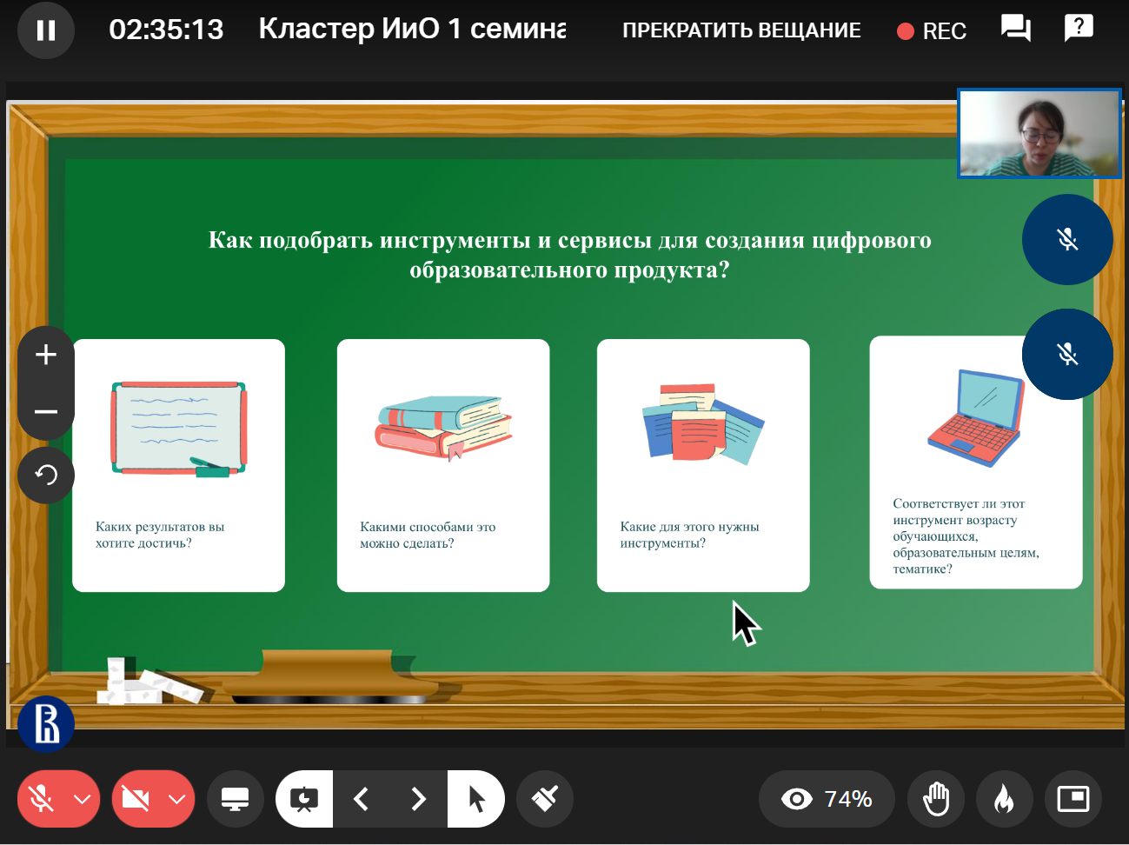The image size is (1129, 845).
Task: Expand camera options dropdown arrow
Action: pyautogui.click(x=176, y=798)
